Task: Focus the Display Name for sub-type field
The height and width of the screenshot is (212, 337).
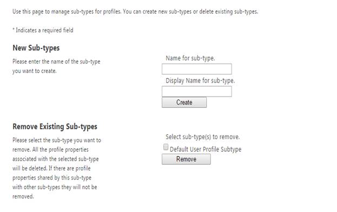Action: tap(197, 92)
